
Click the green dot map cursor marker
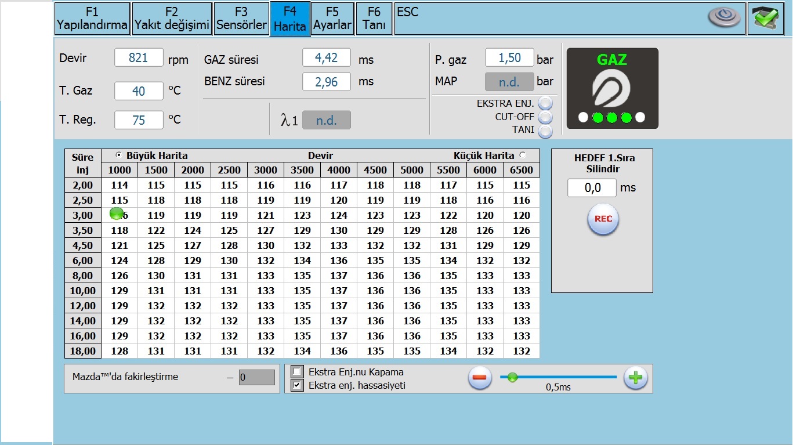[x=117, y=214]
